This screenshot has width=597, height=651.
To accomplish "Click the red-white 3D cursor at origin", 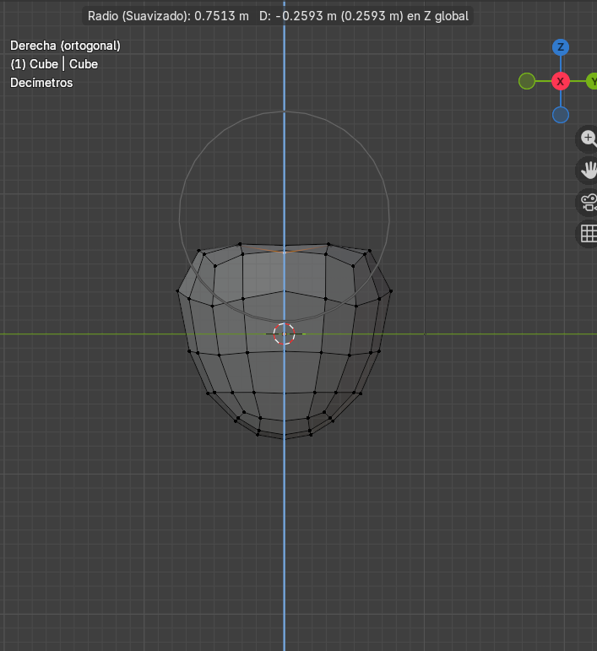I will 285,334.
